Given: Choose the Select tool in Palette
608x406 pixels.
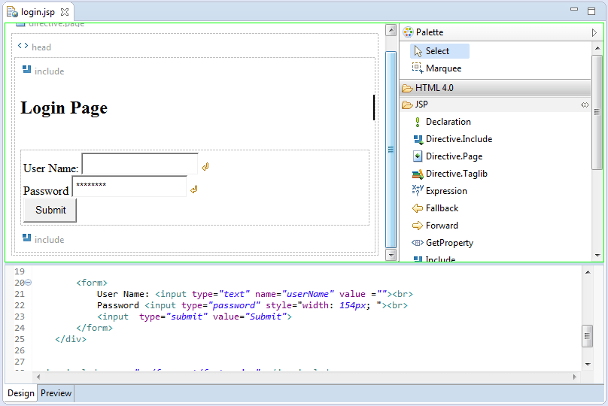Looking at the screenshot, I should (x=439, y=51).
